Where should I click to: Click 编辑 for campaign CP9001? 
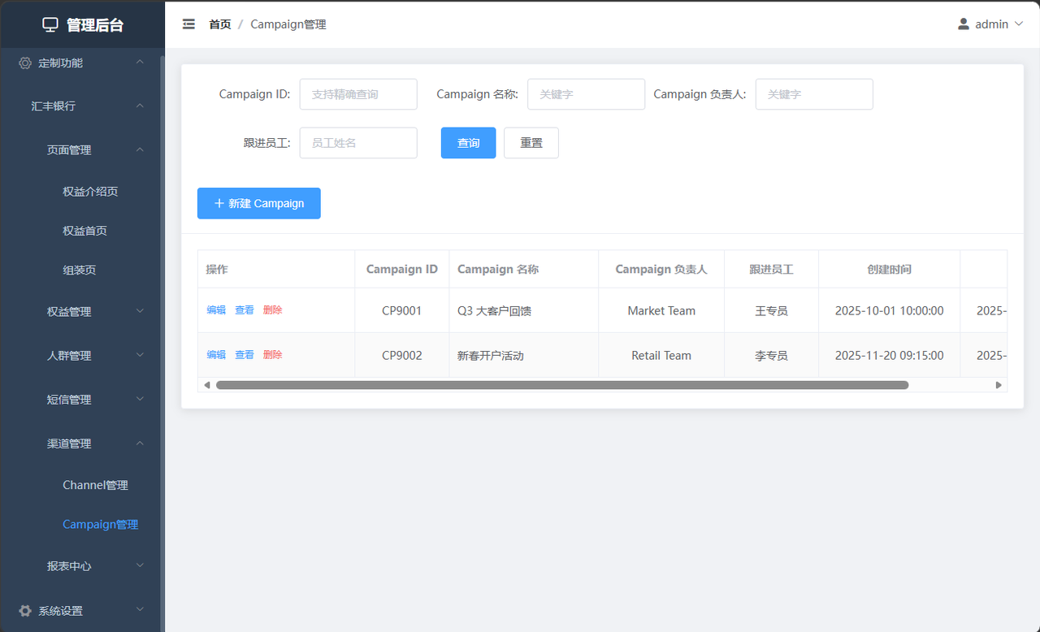coord(216,310)
